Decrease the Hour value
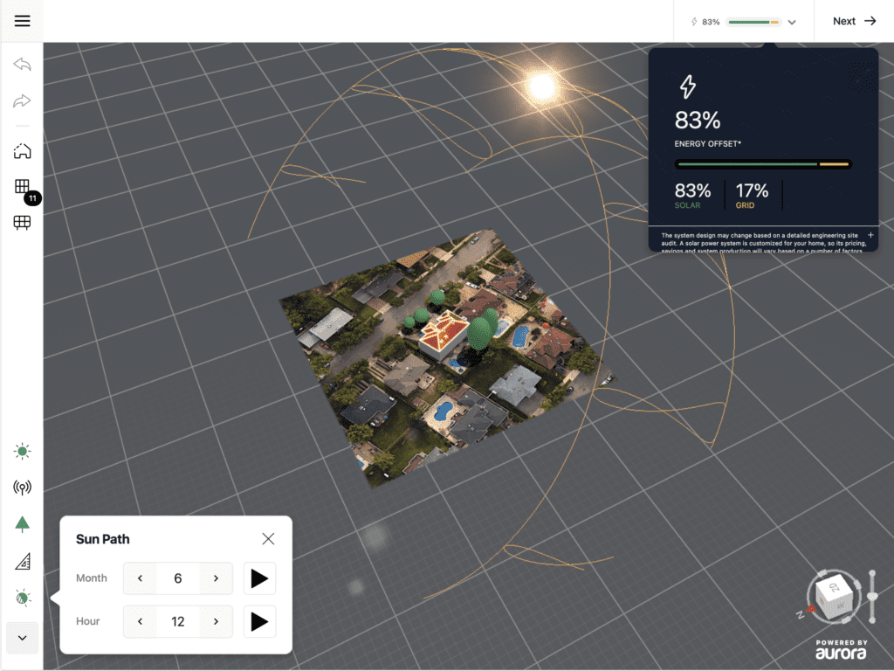 tap(141, 621)
